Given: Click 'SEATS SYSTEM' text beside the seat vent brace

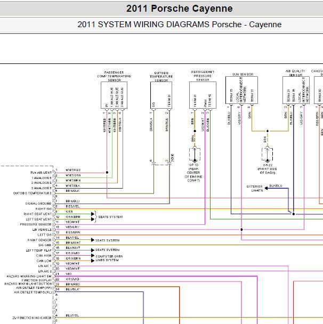Looking at the screenshot, I should point(110,217).
